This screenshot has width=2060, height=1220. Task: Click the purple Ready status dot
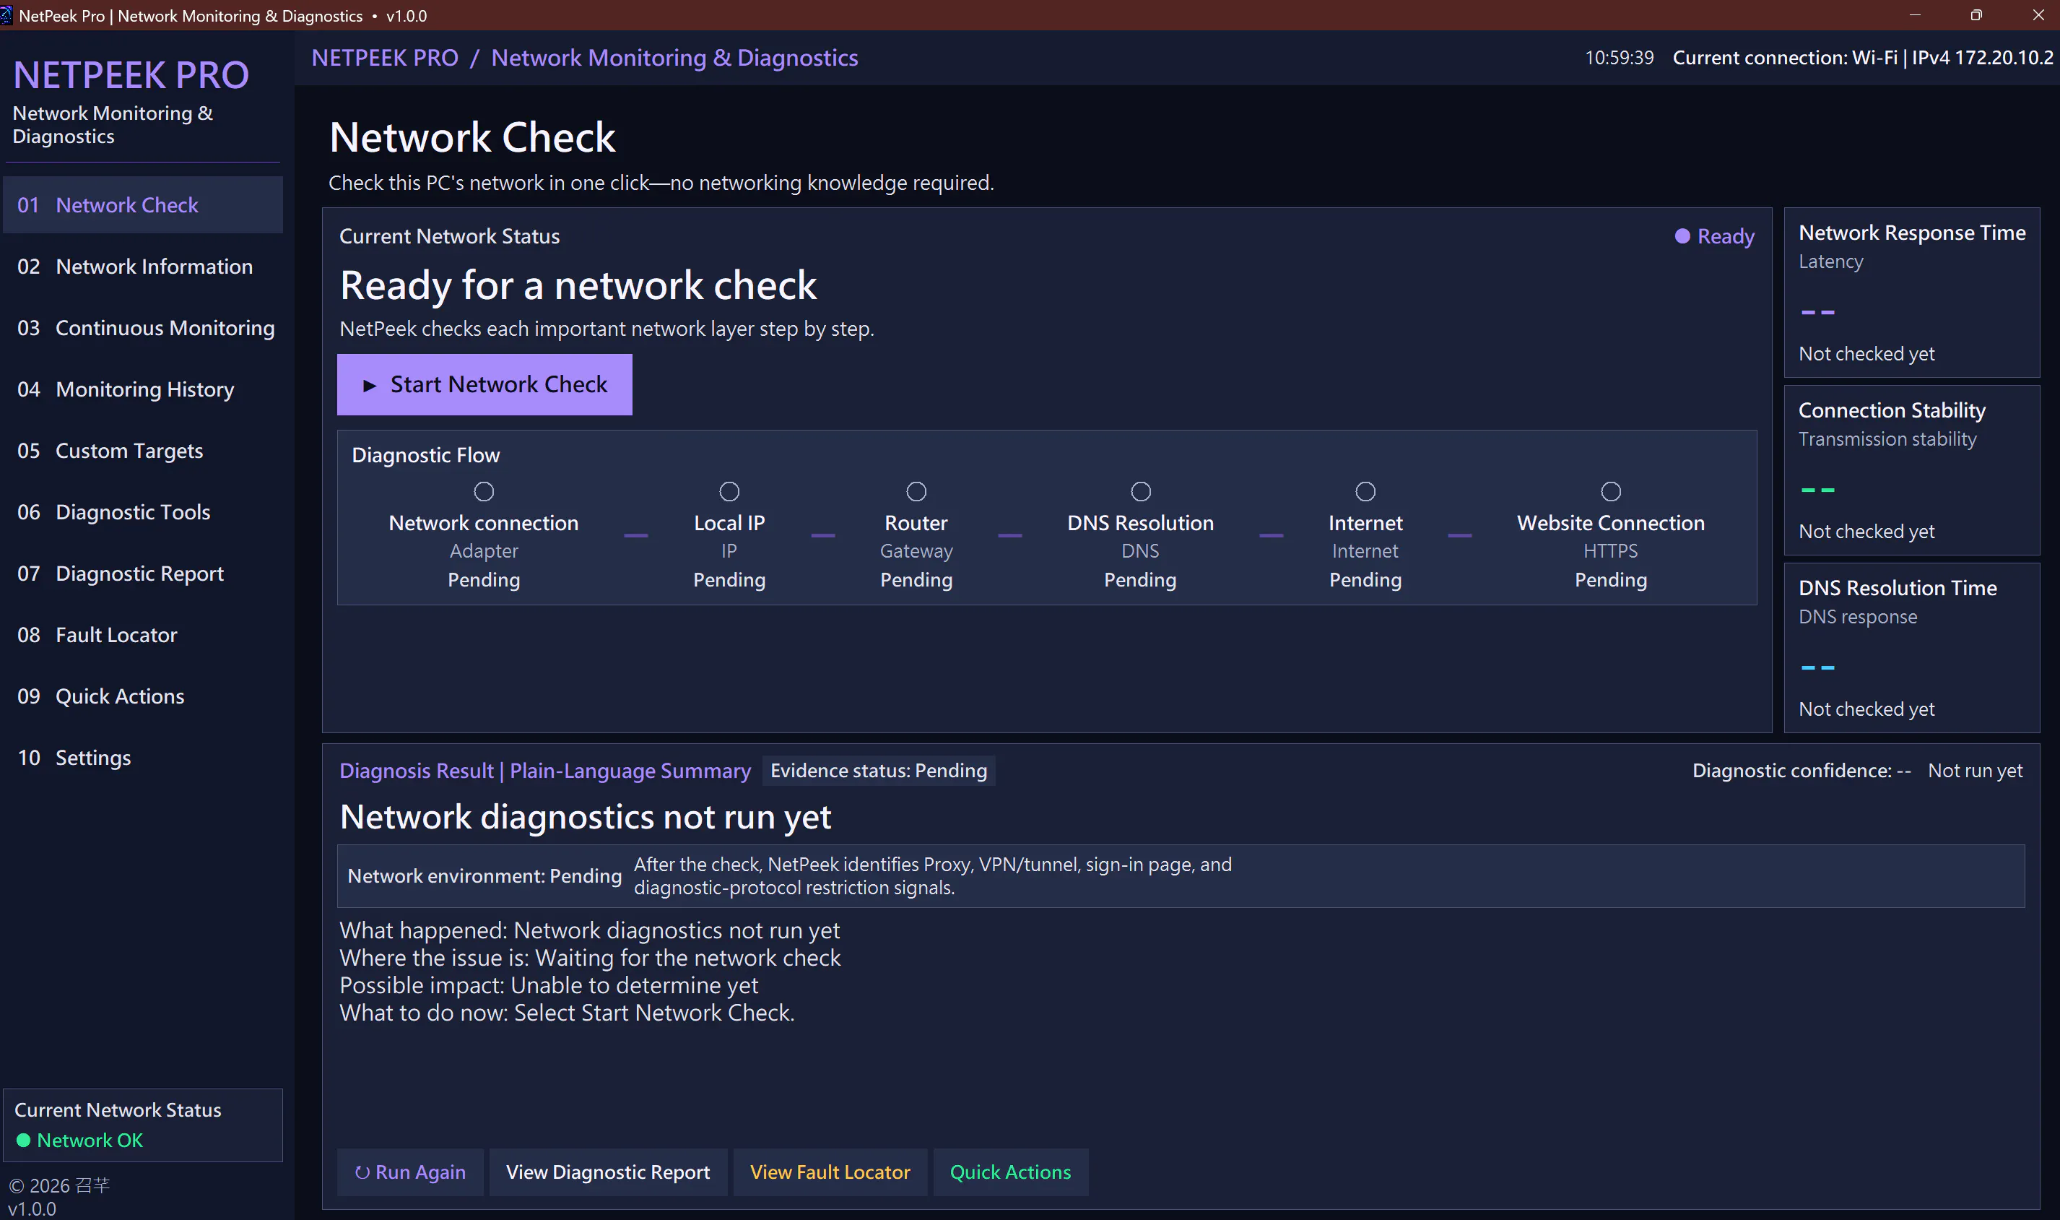coord(1682,237)
